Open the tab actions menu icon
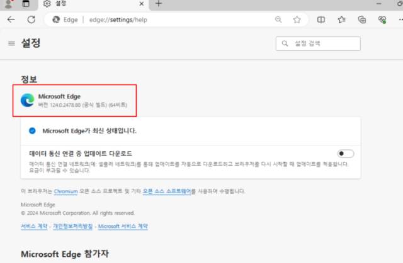 26,4
